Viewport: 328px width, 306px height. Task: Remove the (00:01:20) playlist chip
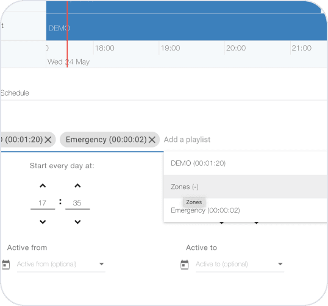pyautogui.click(x=48, y=140)
